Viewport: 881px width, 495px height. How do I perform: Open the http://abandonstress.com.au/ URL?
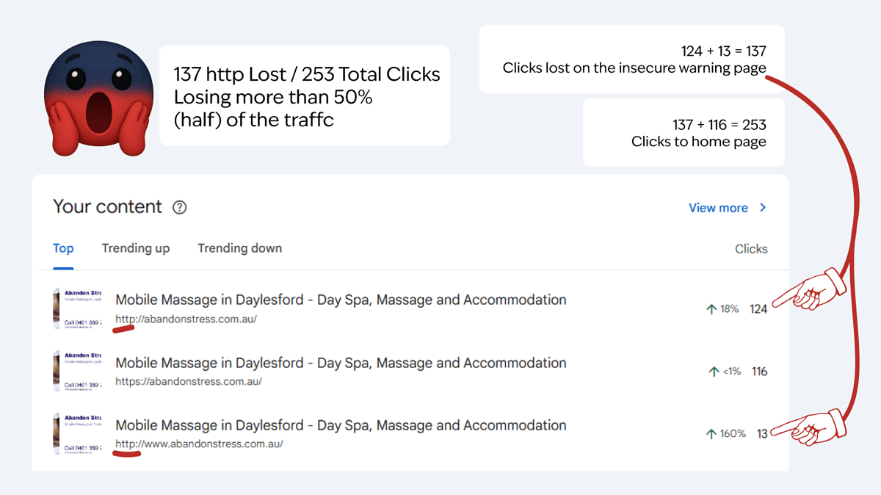pyautogui.click(x=186, y=319)
